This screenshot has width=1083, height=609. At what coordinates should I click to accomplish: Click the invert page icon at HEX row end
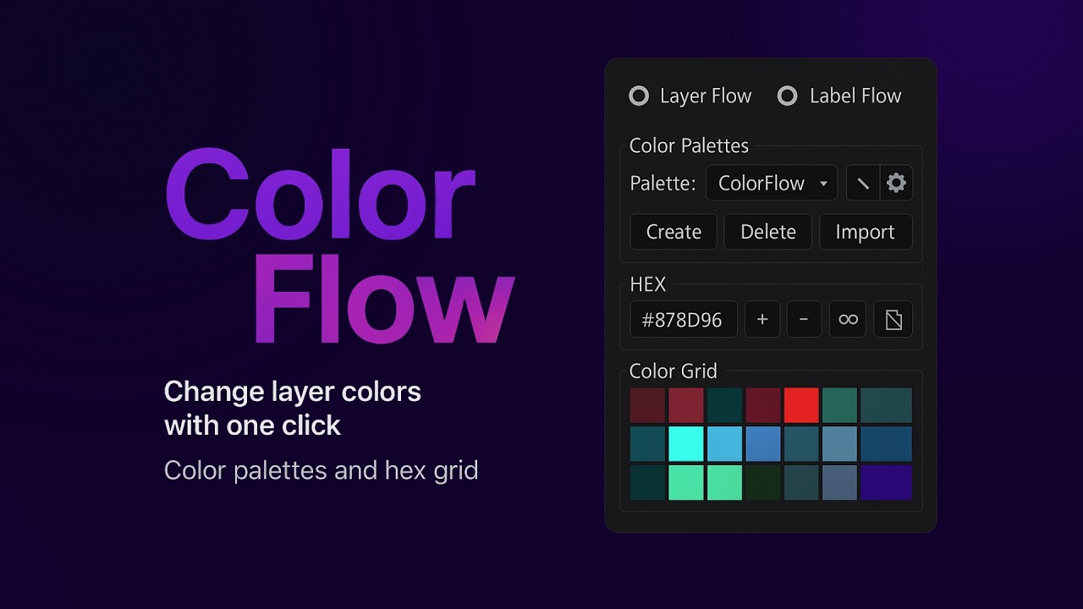[893, 319]
